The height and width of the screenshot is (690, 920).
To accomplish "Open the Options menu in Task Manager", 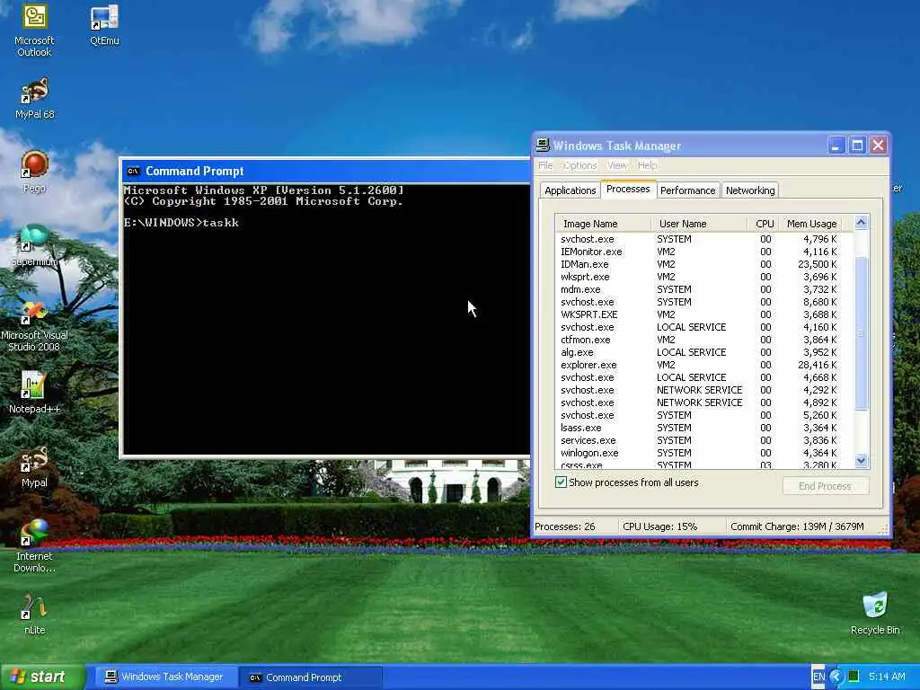I will (x=579, y=165).
